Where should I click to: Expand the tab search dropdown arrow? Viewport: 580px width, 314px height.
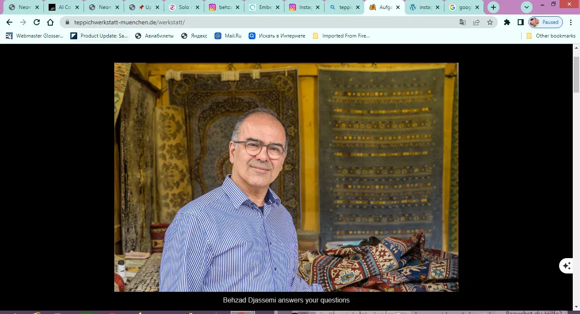click(x=527, y=7)
